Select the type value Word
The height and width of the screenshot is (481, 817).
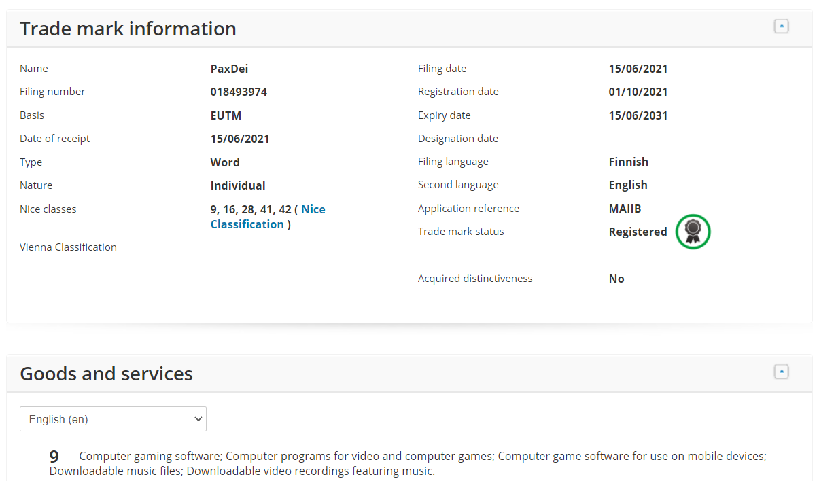tap(225, 162)
